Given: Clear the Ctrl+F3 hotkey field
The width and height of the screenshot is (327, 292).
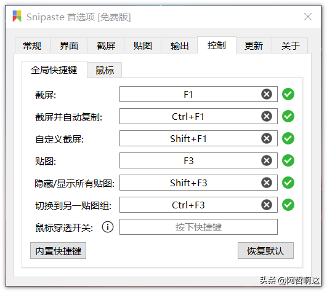Looking at the screenshot, I should 267,205.
